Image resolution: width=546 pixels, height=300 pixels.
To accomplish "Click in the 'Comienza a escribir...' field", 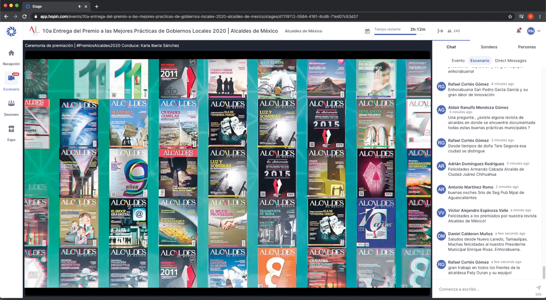I will tap(484, 289).
